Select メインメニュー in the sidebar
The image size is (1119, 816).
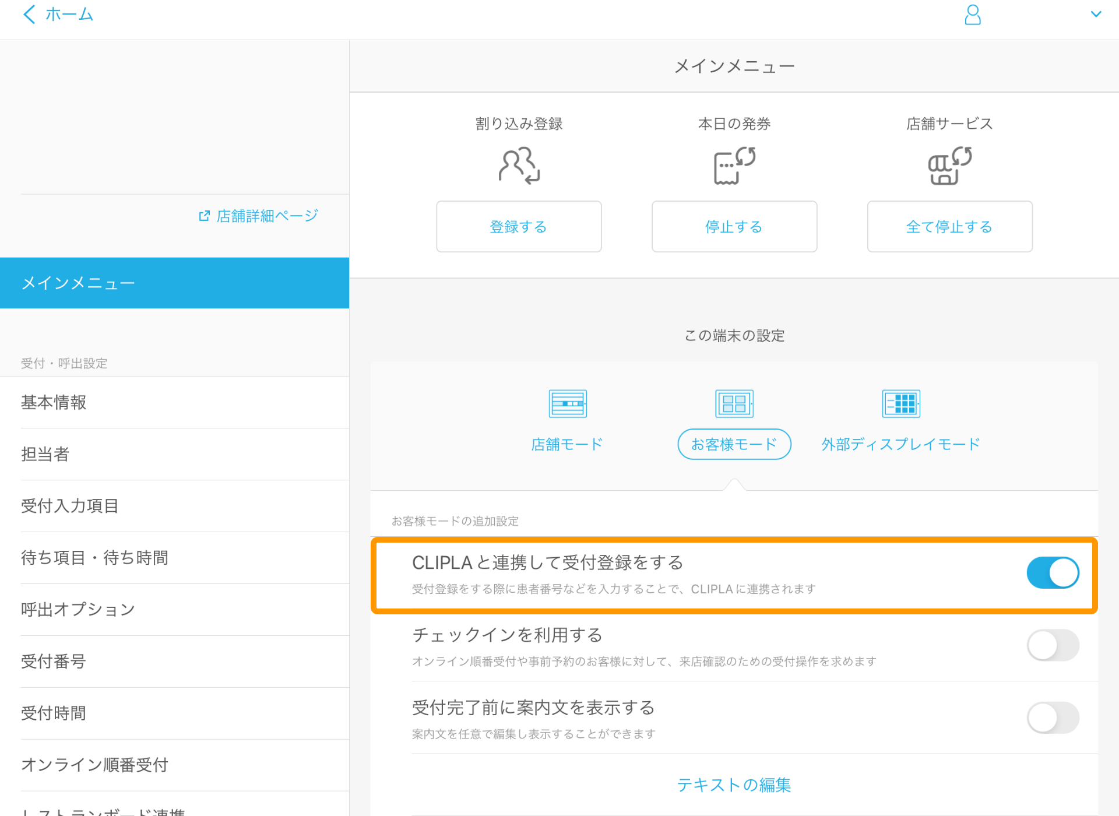174,283
